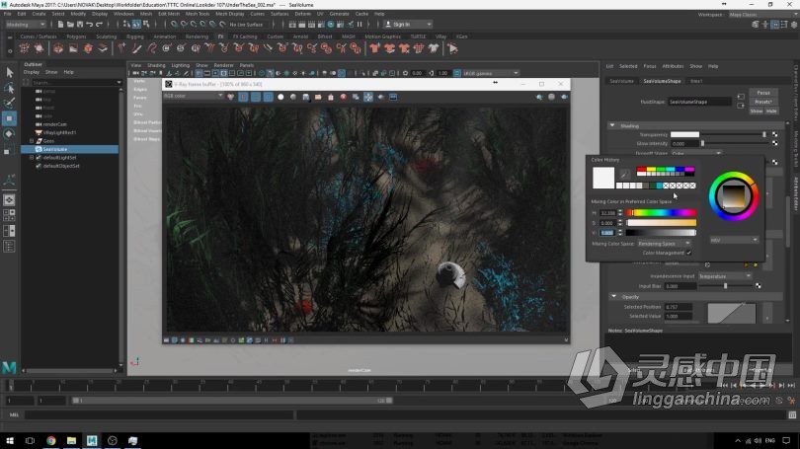Click Show button in Attribute Editor
This screenshot has height=449, width=800.
click(x=757, y=112)
